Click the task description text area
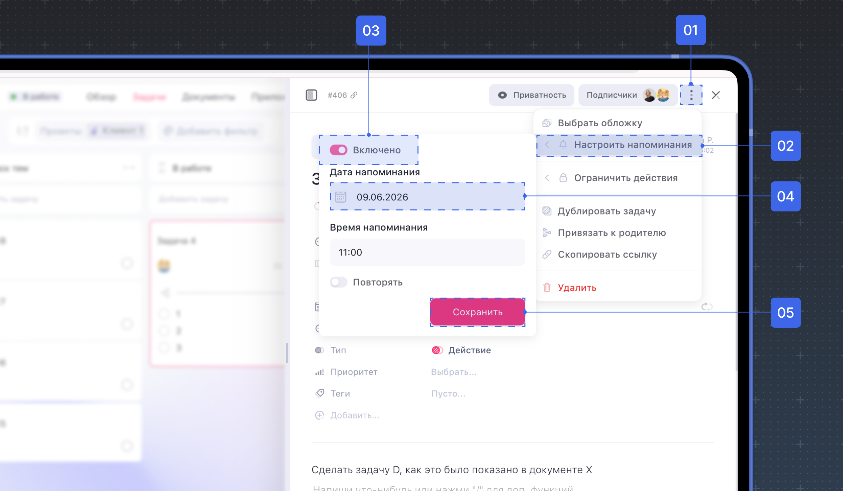 452,470
